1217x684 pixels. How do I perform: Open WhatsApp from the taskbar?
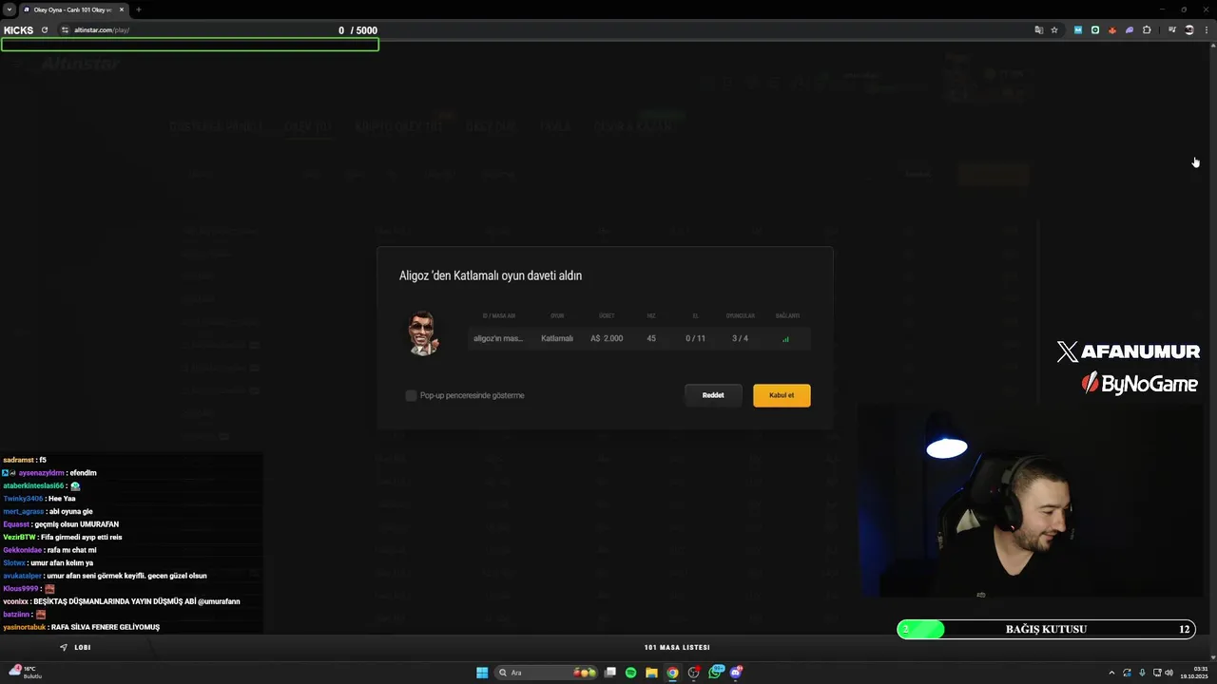click(x=715, y=673)
